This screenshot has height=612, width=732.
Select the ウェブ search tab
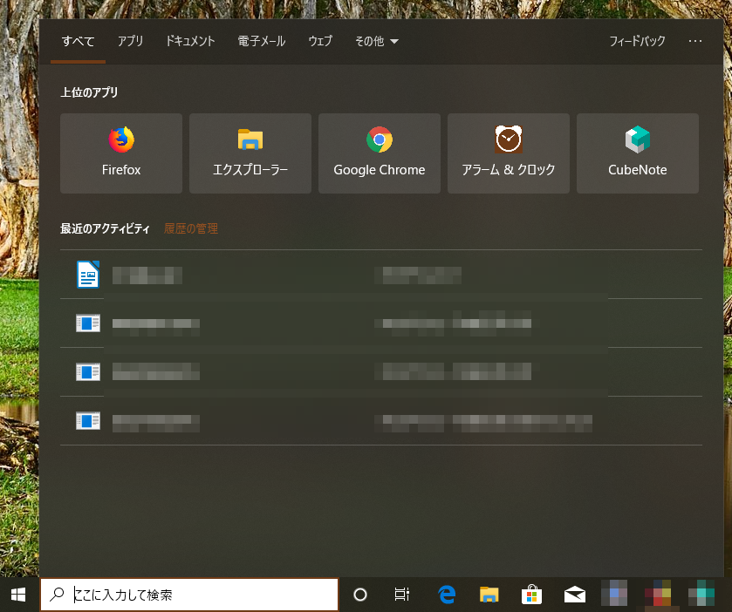(320, 41)
